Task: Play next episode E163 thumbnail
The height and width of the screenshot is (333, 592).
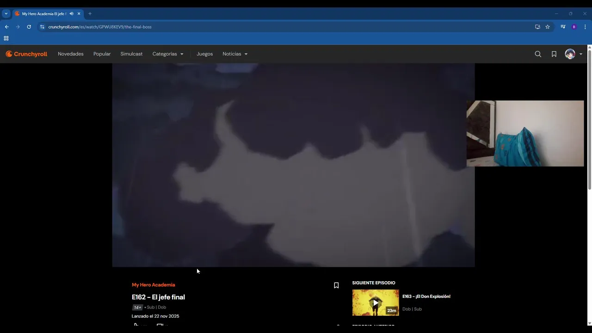Action: (376, 302)
